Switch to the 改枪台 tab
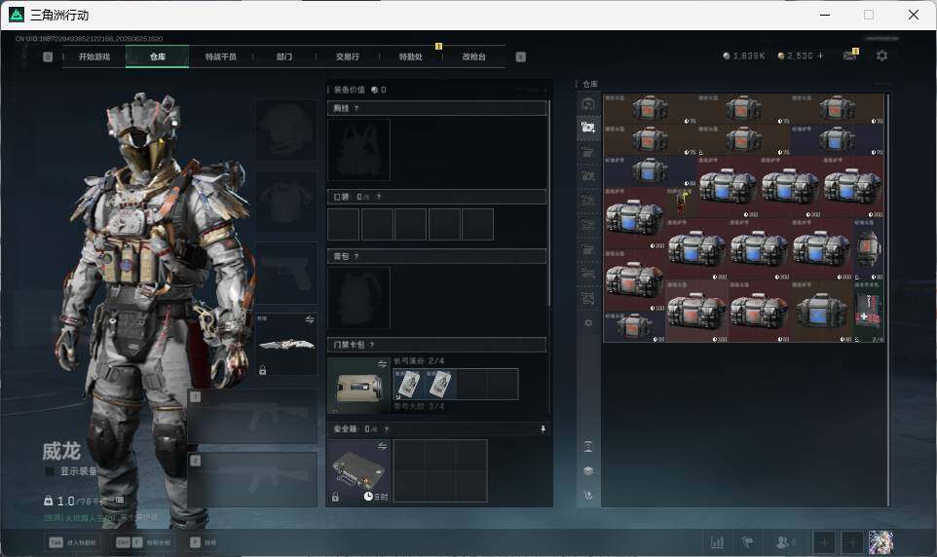937x557 pixels. click(x=474, y=56)
